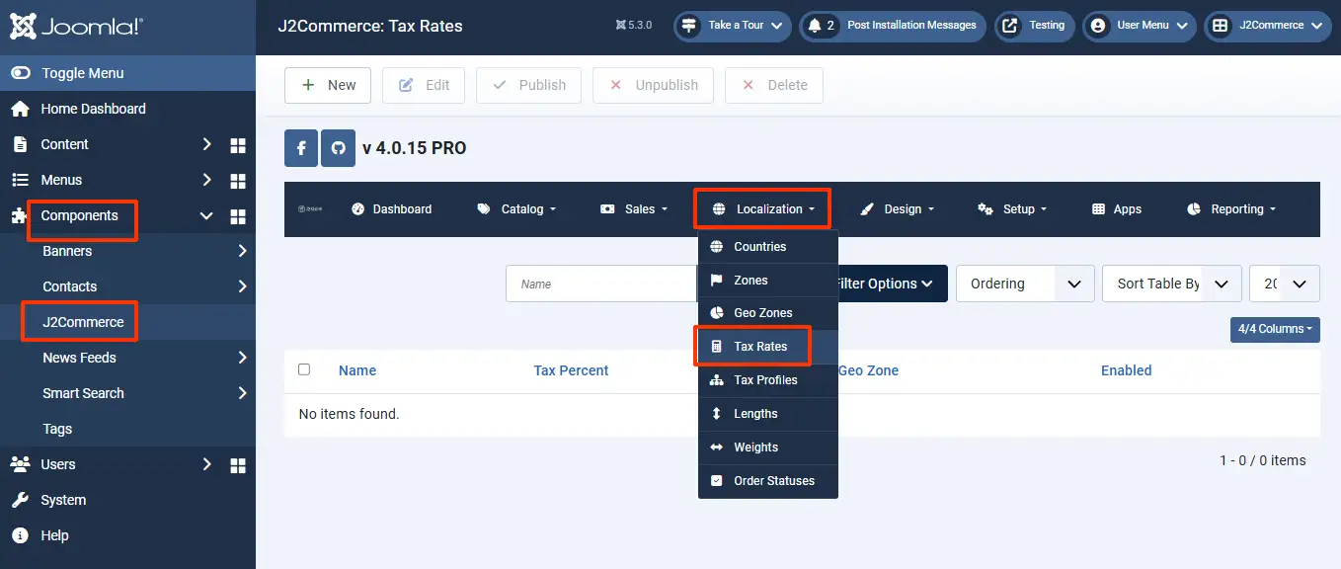Expand the Menus submenu chevron
This screenshot has height=569, width=1341.
point(206,180)
